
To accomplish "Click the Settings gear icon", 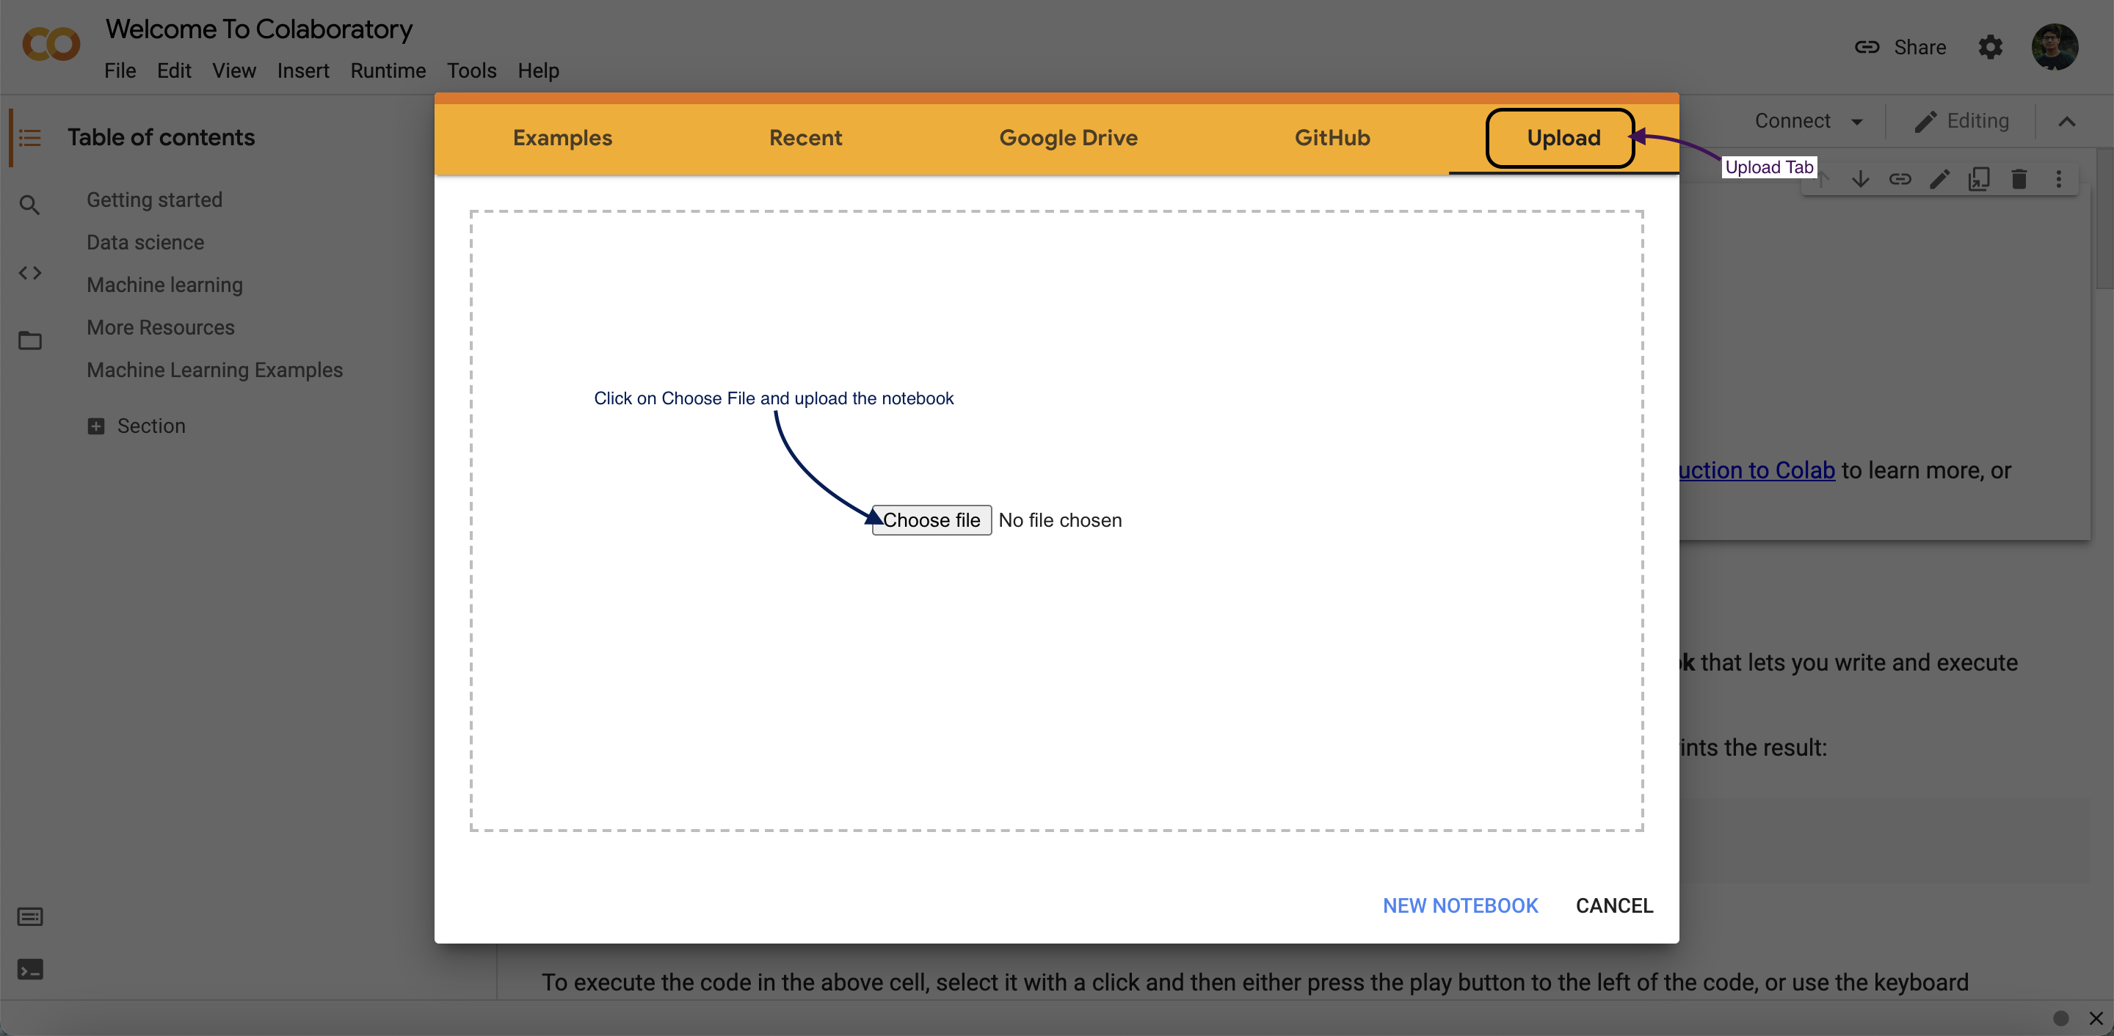I will coord(1990,45).
